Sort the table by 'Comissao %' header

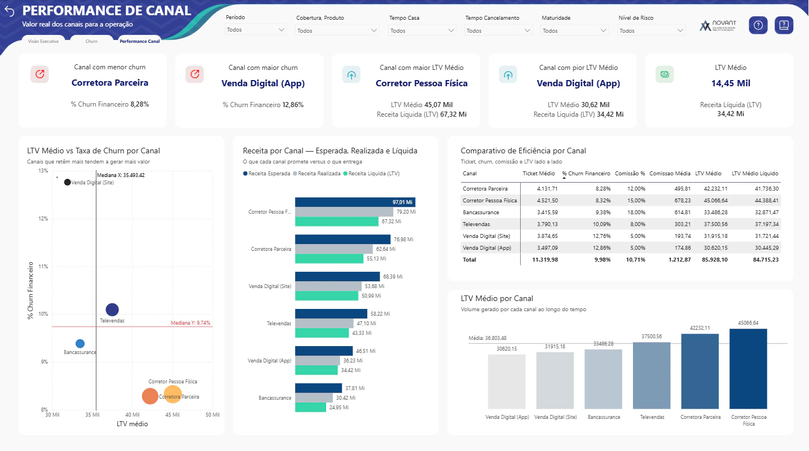[x=630, y=174]
